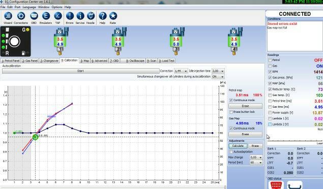Screen dimensions: 323x189
Task: Open the Service info icon
Action: tap(80, 16)
